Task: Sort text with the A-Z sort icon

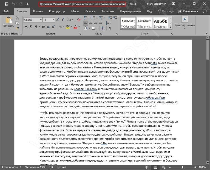Action: [x=103, y=28]
